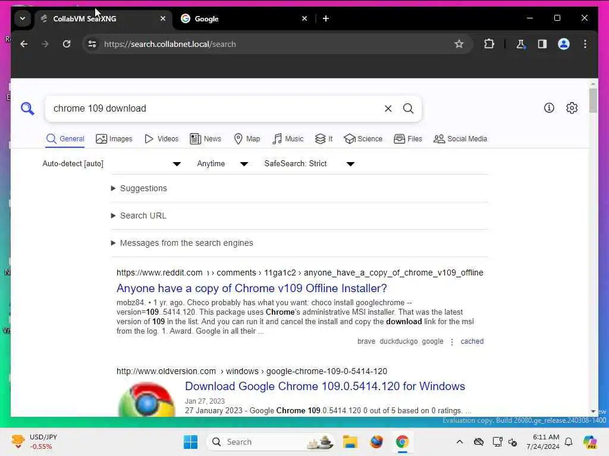
Task: Click the Chrome logo result thumbnail
Action: coord(146,400)
